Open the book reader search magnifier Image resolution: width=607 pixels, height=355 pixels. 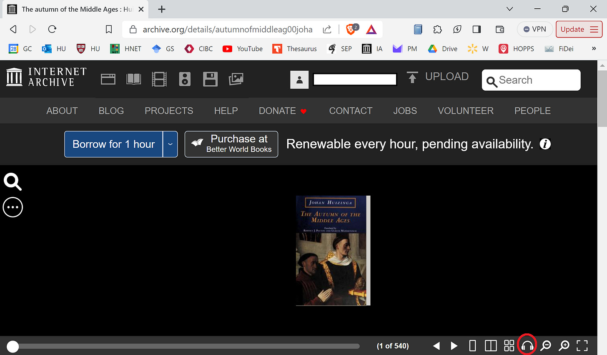(x=13, y=182)
